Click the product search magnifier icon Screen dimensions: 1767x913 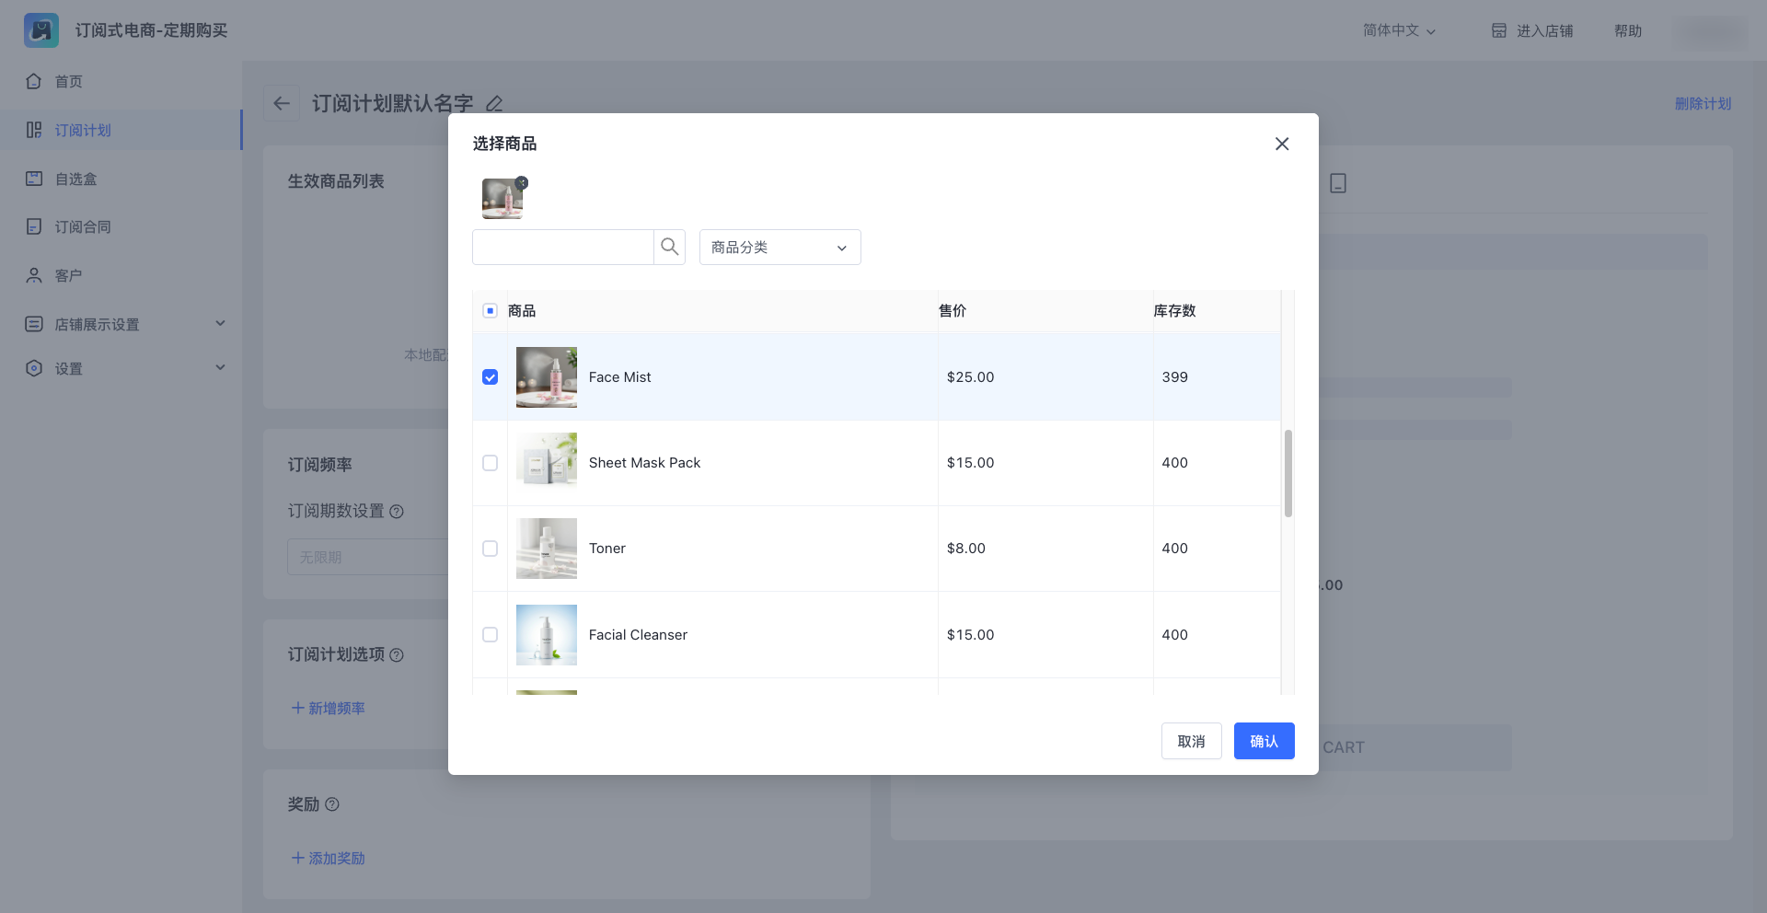(670, 247)
